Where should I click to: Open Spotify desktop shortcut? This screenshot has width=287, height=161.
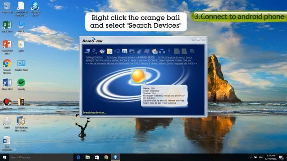21,85
